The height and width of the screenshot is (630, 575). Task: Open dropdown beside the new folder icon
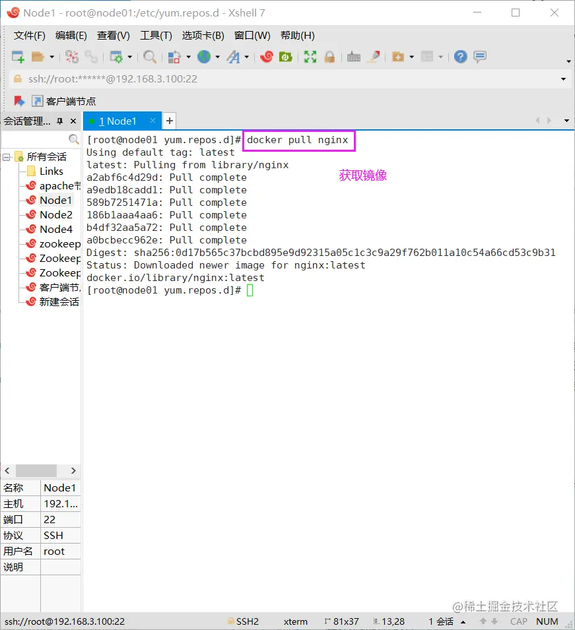coord(411,57)
